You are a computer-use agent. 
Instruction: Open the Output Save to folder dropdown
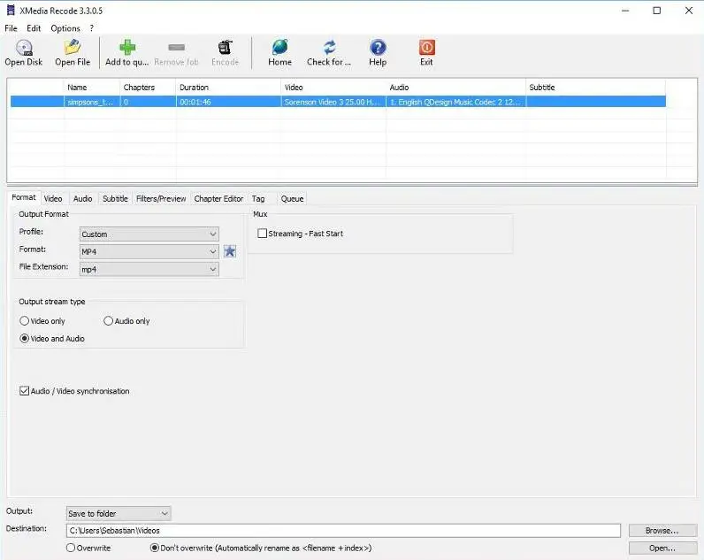(x=119, y=513)
